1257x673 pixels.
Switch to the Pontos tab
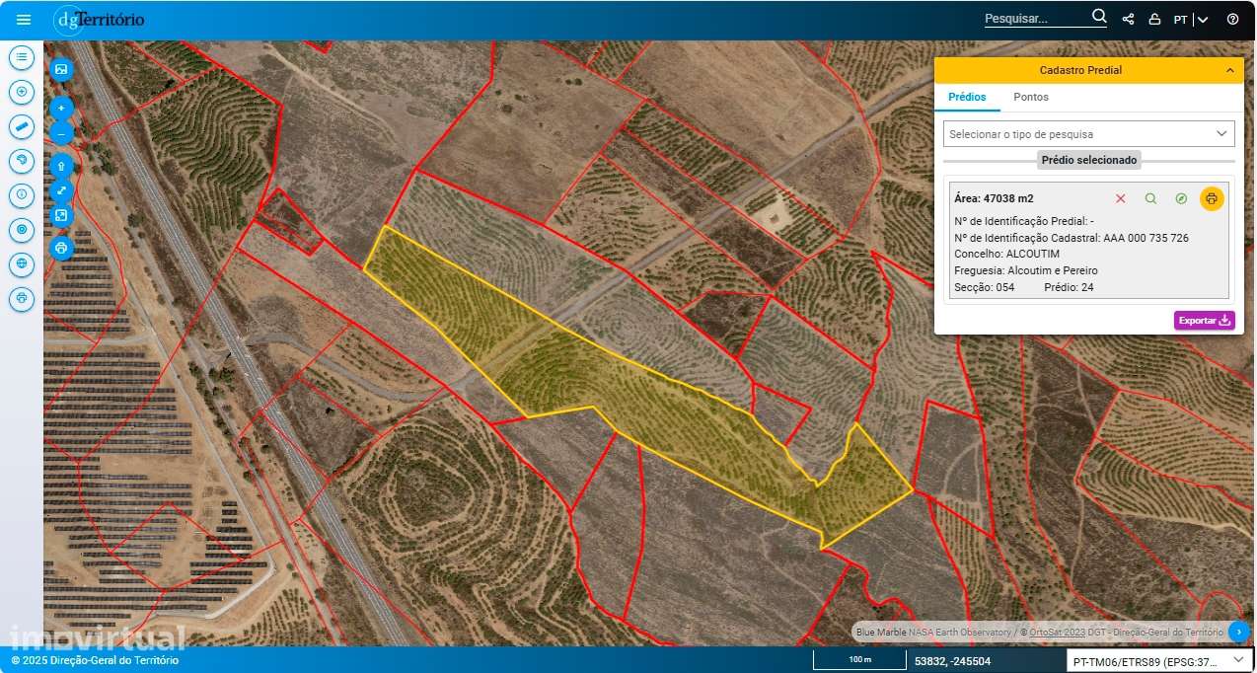click(x=1031, y=97)
